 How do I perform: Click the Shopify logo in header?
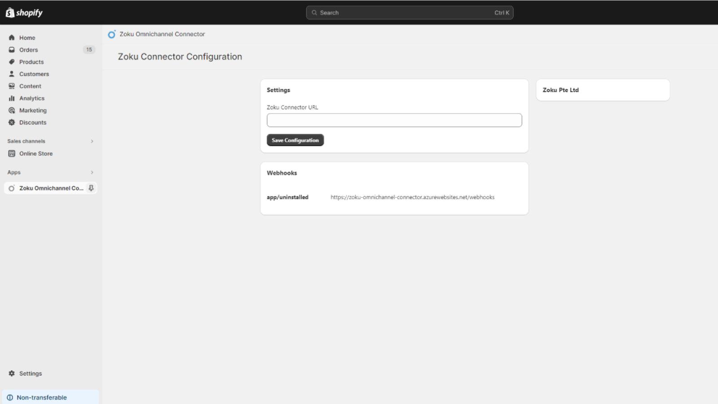point(24,13)
